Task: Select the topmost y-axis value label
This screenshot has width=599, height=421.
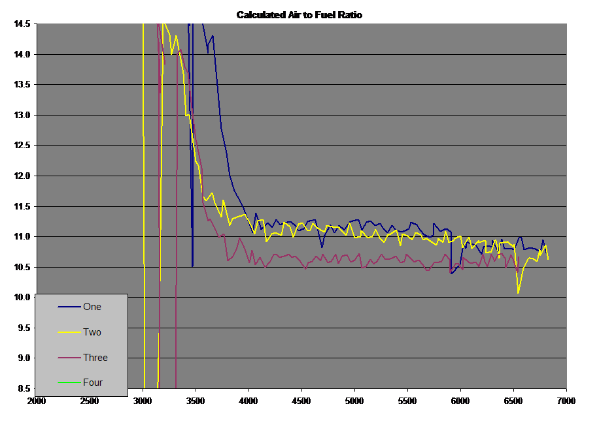Action: coord(23,23)
